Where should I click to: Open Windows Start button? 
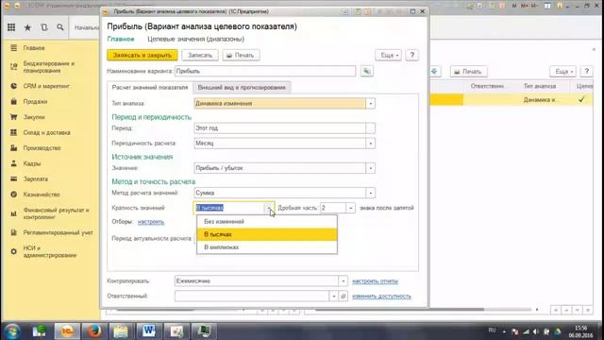pyautogui.click(x=11, y=331)
